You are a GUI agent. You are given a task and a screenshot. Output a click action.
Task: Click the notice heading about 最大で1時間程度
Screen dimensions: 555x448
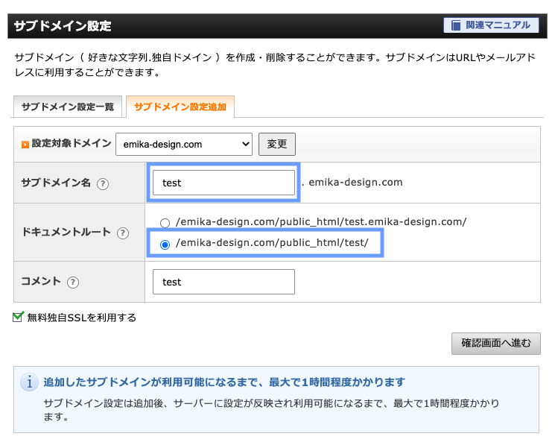pyautogui.click(x=224, y=382)
